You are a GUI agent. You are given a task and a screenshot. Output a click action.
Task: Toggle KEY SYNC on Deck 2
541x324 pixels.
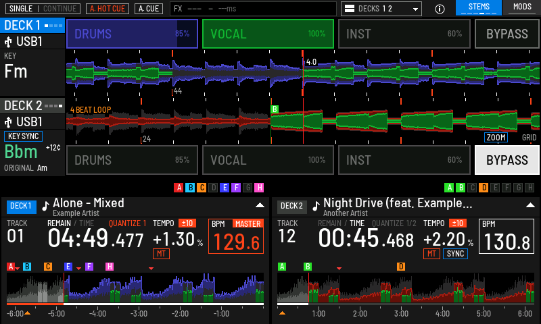[x=23, y=136]
